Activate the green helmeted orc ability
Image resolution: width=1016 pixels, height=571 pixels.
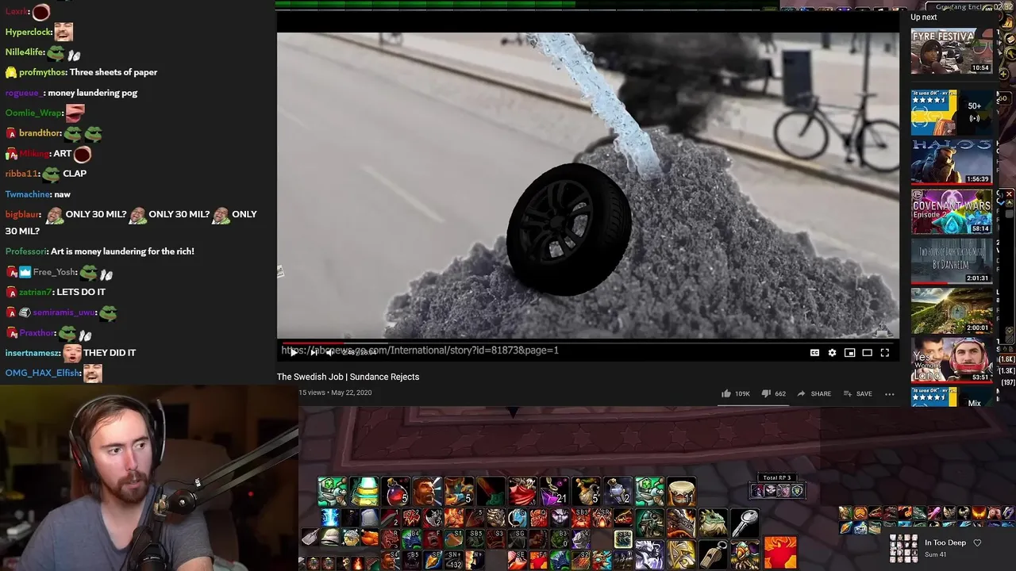[649, 523]
